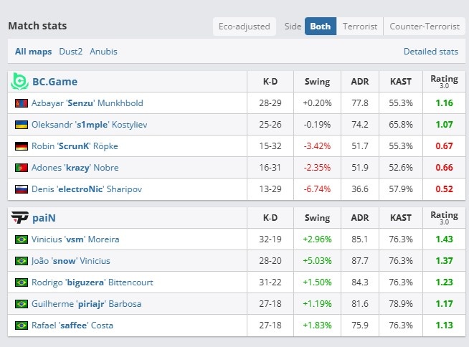Open the BC.Game team page link
469x347 pixels.
click(x=55, y=82)
